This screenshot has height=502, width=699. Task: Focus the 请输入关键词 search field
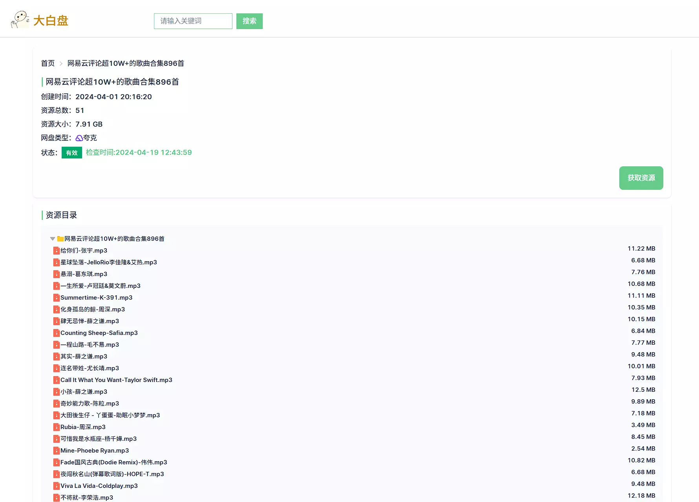193,21
